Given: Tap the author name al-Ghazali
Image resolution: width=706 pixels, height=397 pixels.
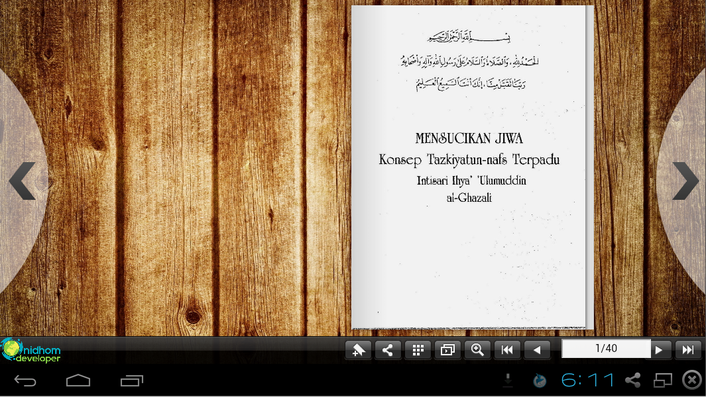Looking at the screenshot, I should (469, 197).
